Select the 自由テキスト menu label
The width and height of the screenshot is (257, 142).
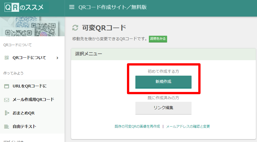click(x=24, y=127)
